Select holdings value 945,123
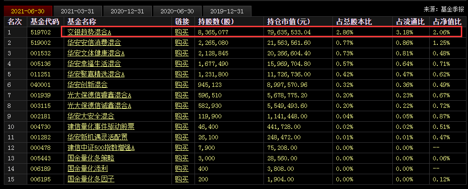 coord(210,85)
